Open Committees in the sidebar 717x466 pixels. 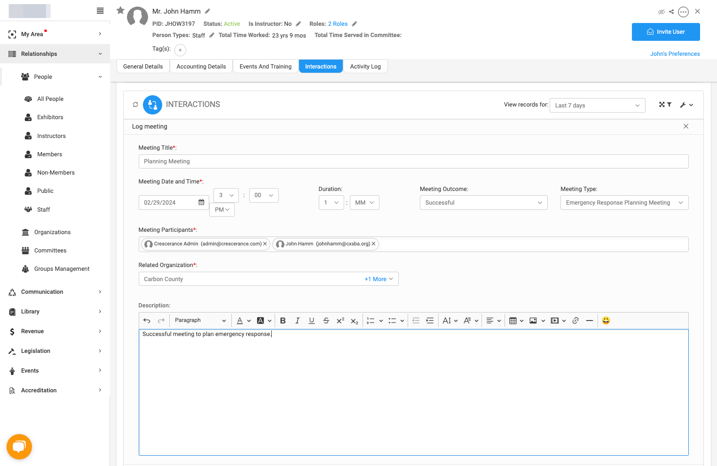click(x=50, y=251)
